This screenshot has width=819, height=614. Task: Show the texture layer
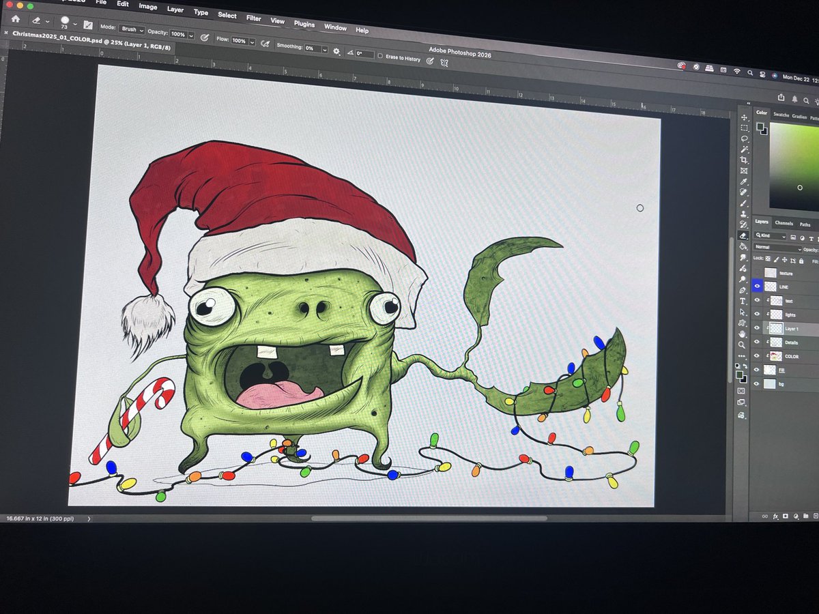pyautogui.click(x=757, y=274)
